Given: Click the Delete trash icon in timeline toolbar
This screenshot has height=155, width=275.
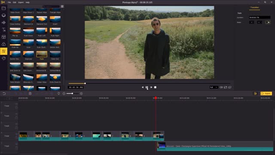Looking at the screenshot, I should click(30, 94).
